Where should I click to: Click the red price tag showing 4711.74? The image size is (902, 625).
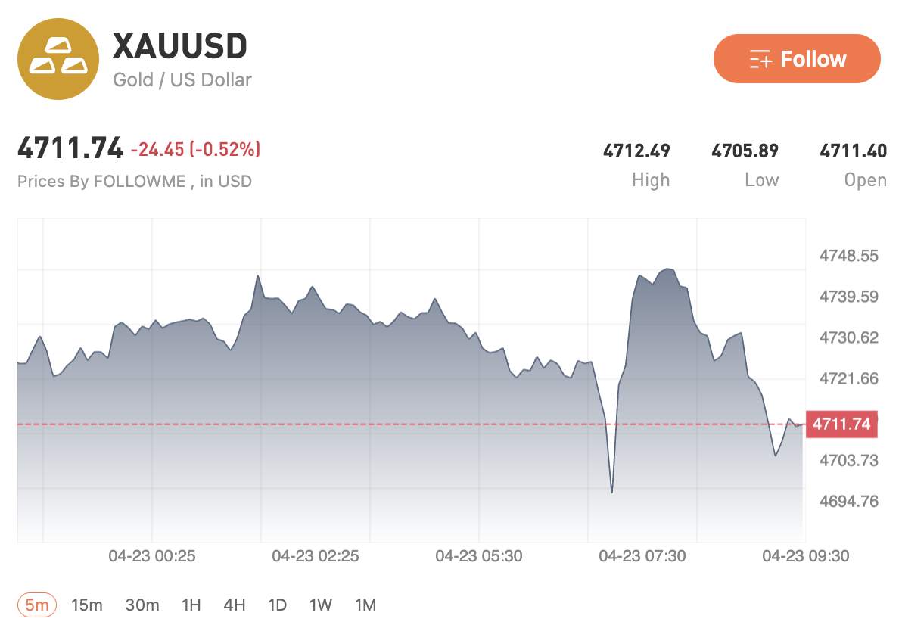click(x=841, y=424)
